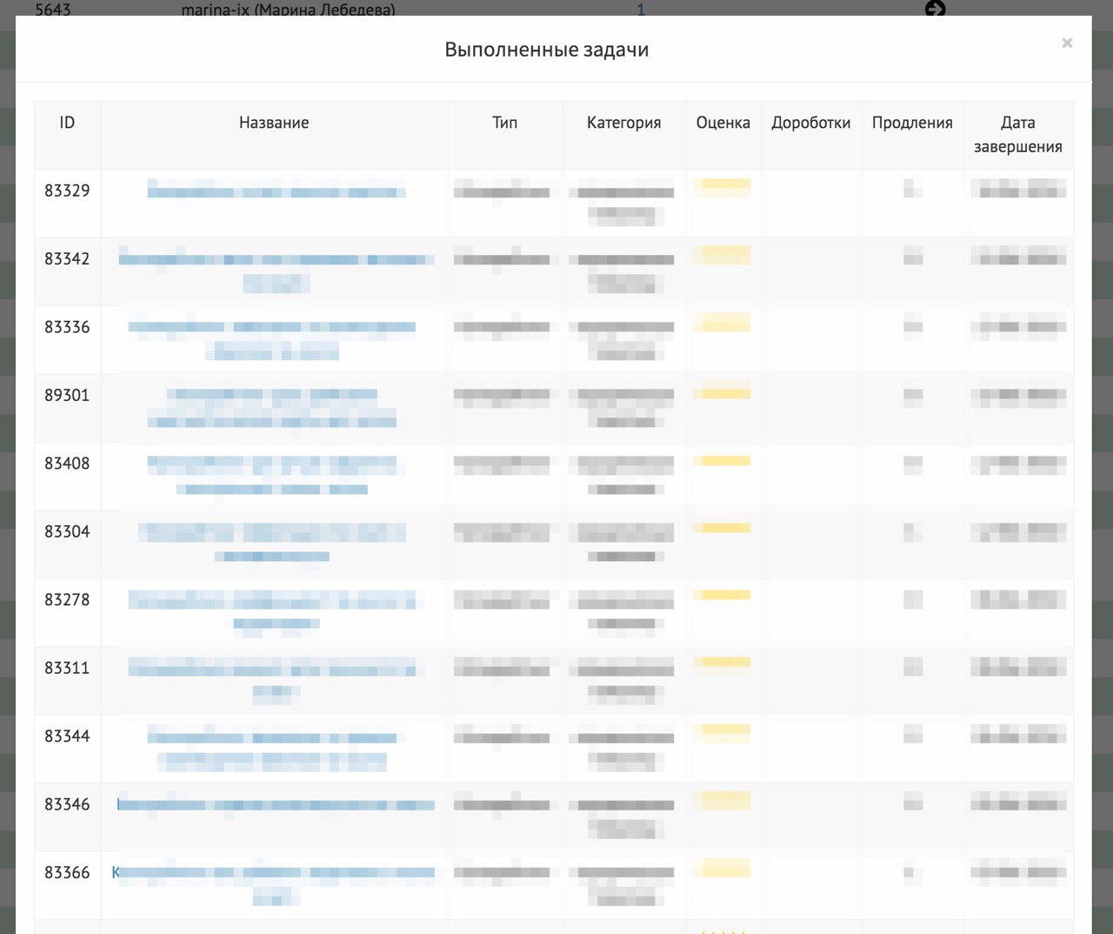Select task ID 83336
This screenshot has width=1113, height=934.
pos(67,327)
